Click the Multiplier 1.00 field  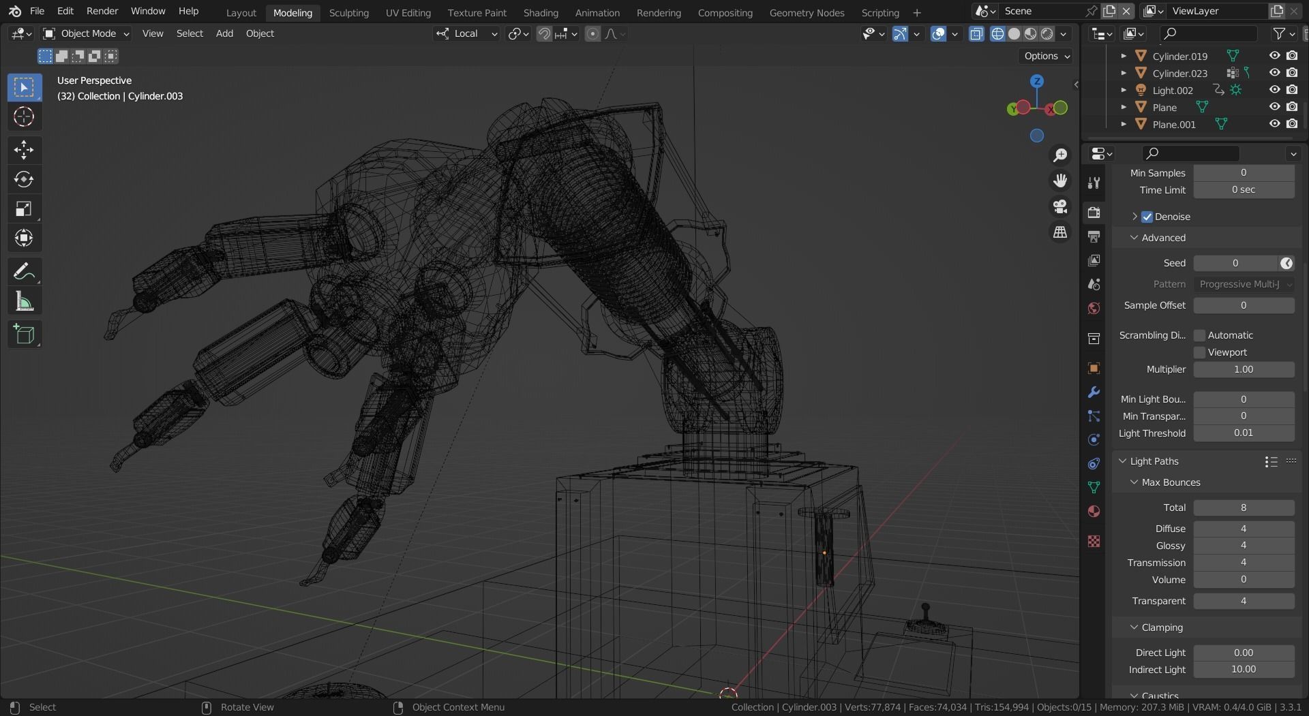(1244, 369)
